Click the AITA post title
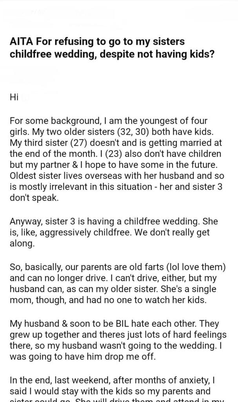Screen dimensions: 238x402 [112, 48]
